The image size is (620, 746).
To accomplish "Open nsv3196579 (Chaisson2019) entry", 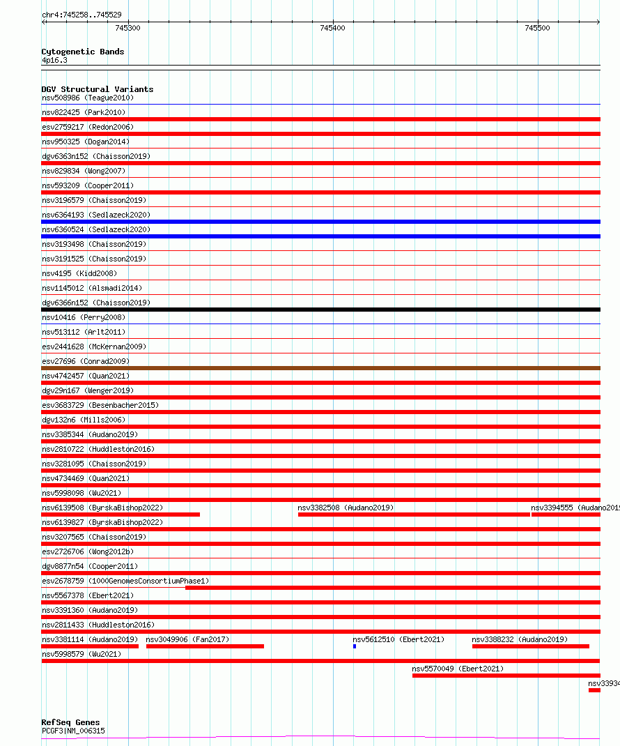I will [x=94, y=200].
